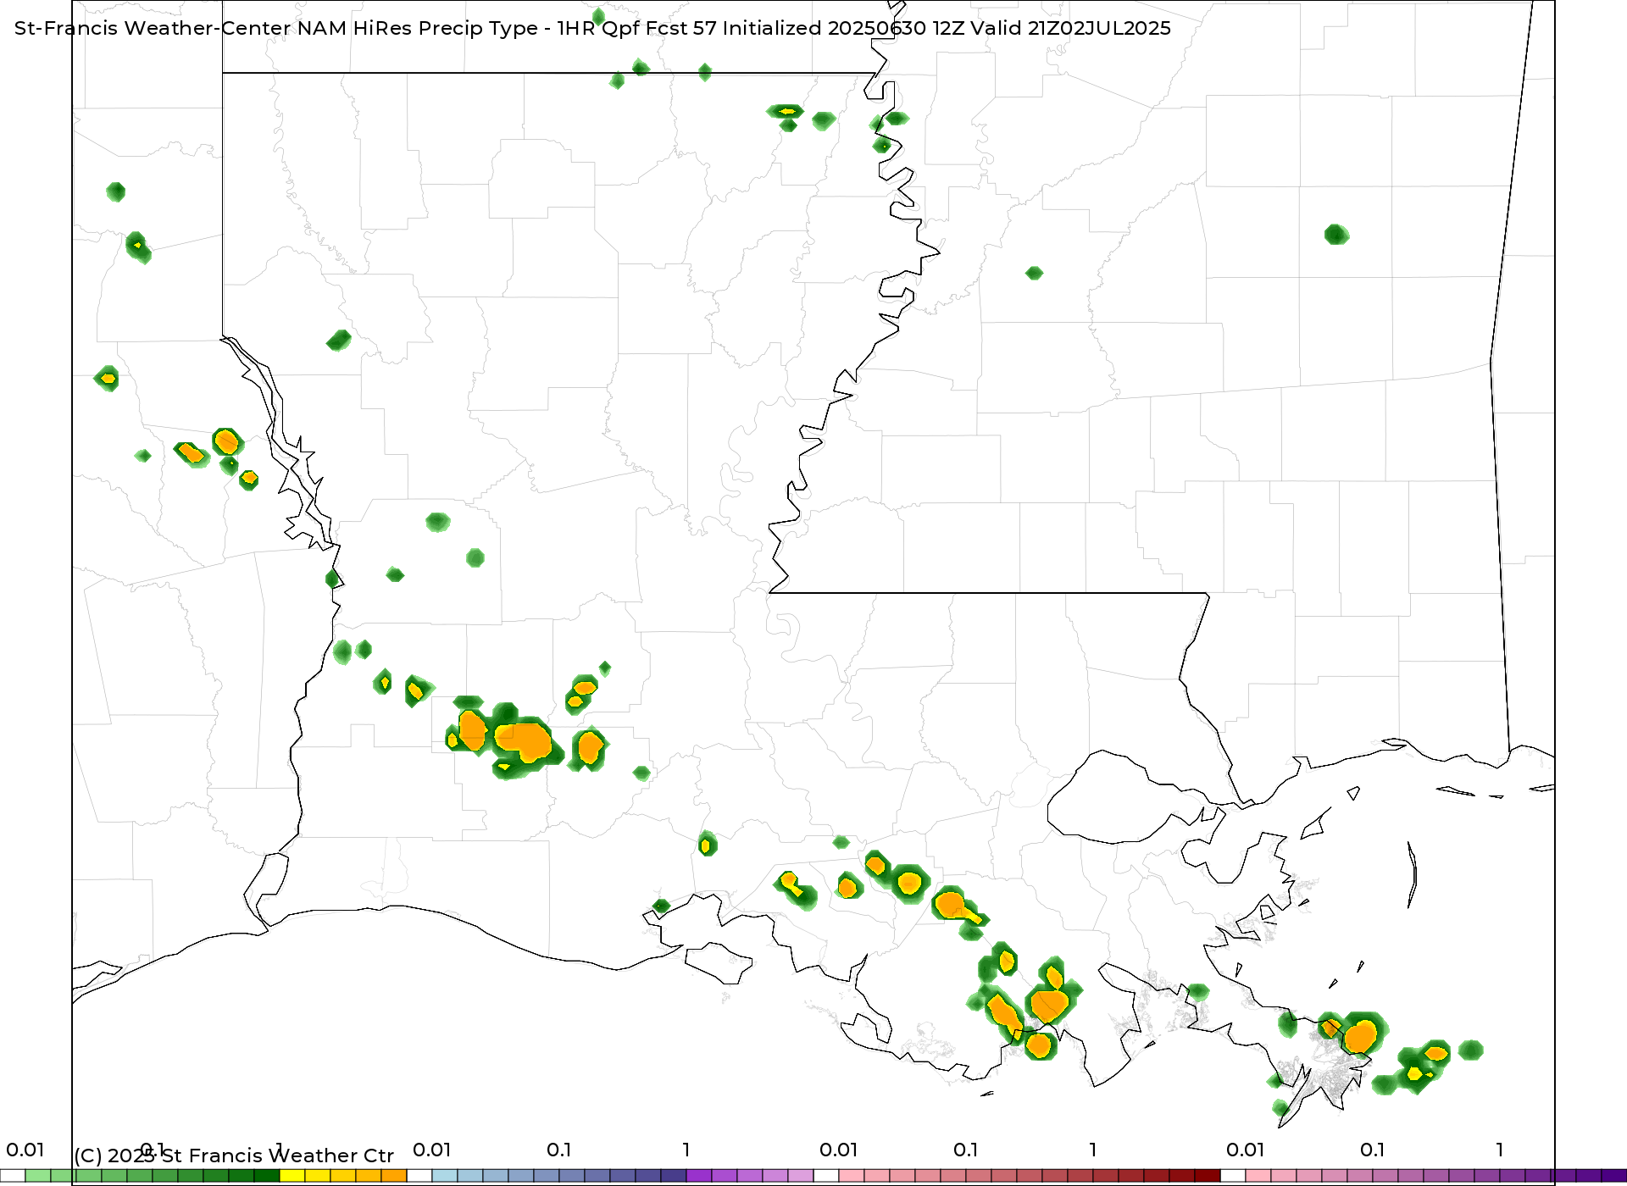Click the "(C) 2025 St Francis Weather Ctr" copyright text
1627x1186 pixels.
point(234,1156)
